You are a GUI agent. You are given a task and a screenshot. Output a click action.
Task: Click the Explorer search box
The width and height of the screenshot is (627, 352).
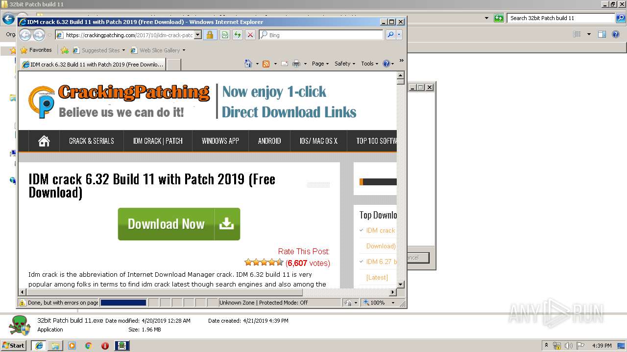pyautogui.click(x=561, y=18)
